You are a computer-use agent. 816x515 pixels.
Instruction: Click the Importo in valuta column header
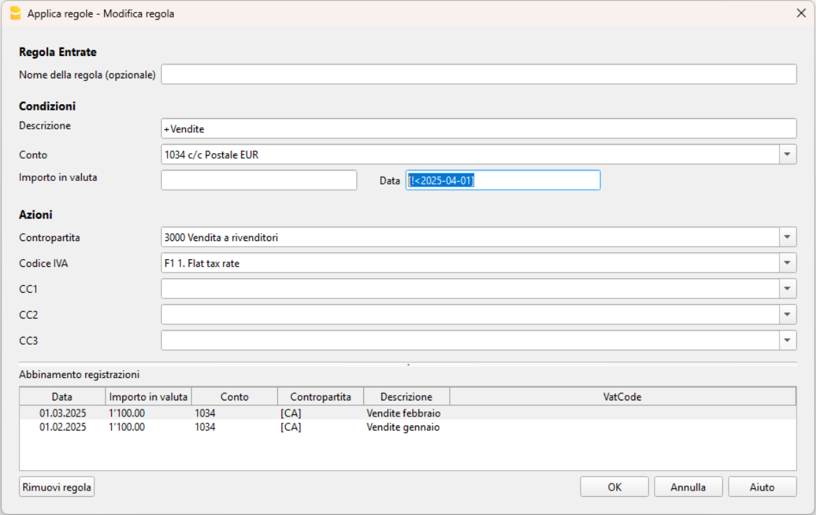(x=148, y=396)
